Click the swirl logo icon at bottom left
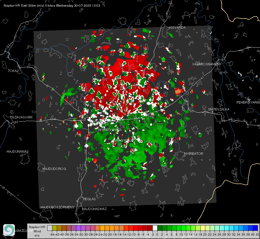This screenshot has width=260, height=239. tap(9, 230)
